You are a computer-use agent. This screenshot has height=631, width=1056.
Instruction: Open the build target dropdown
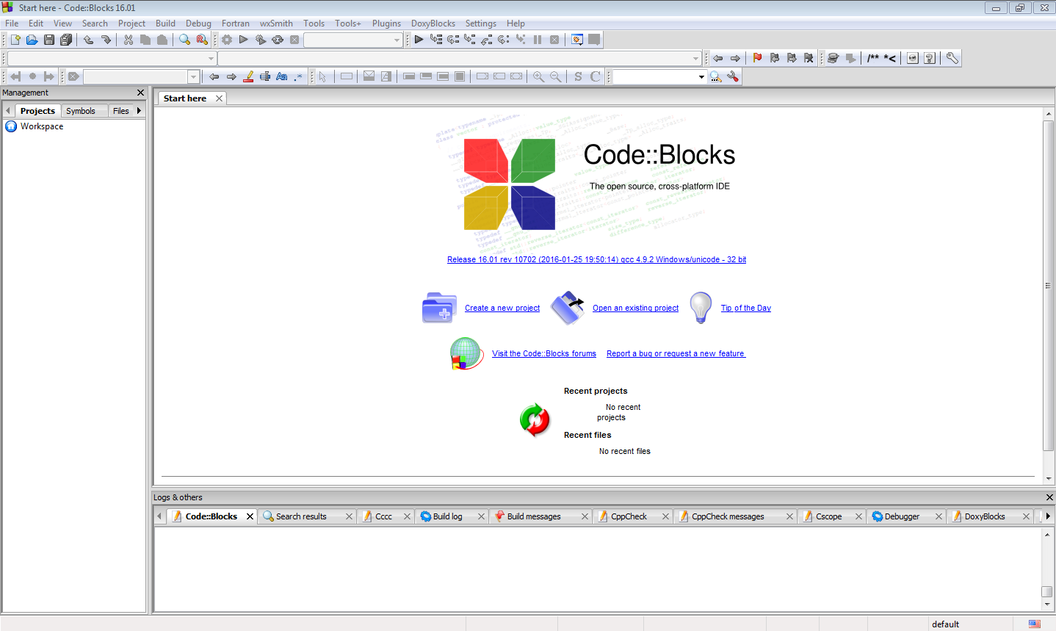click(396, 40)
